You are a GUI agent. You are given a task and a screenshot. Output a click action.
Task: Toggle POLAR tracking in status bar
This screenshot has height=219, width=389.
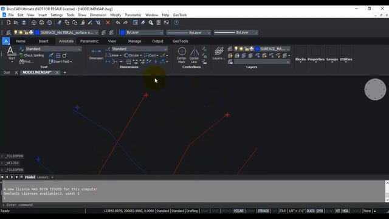click(239, 211)
